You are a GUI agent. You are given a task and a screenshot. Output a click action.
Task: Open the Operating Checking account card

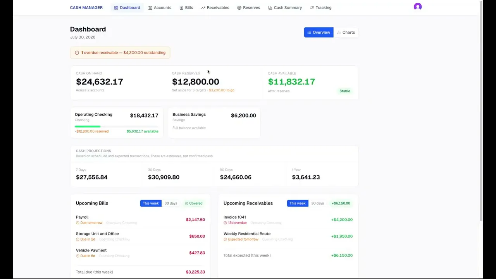point(117,123)
